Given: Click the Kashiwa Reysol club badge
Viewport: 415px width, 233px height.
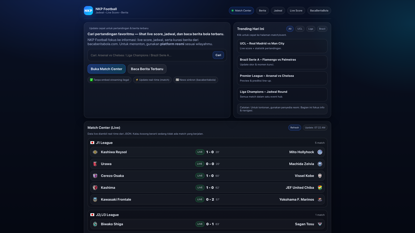Looking at the screenshot, I should (95, 152).
